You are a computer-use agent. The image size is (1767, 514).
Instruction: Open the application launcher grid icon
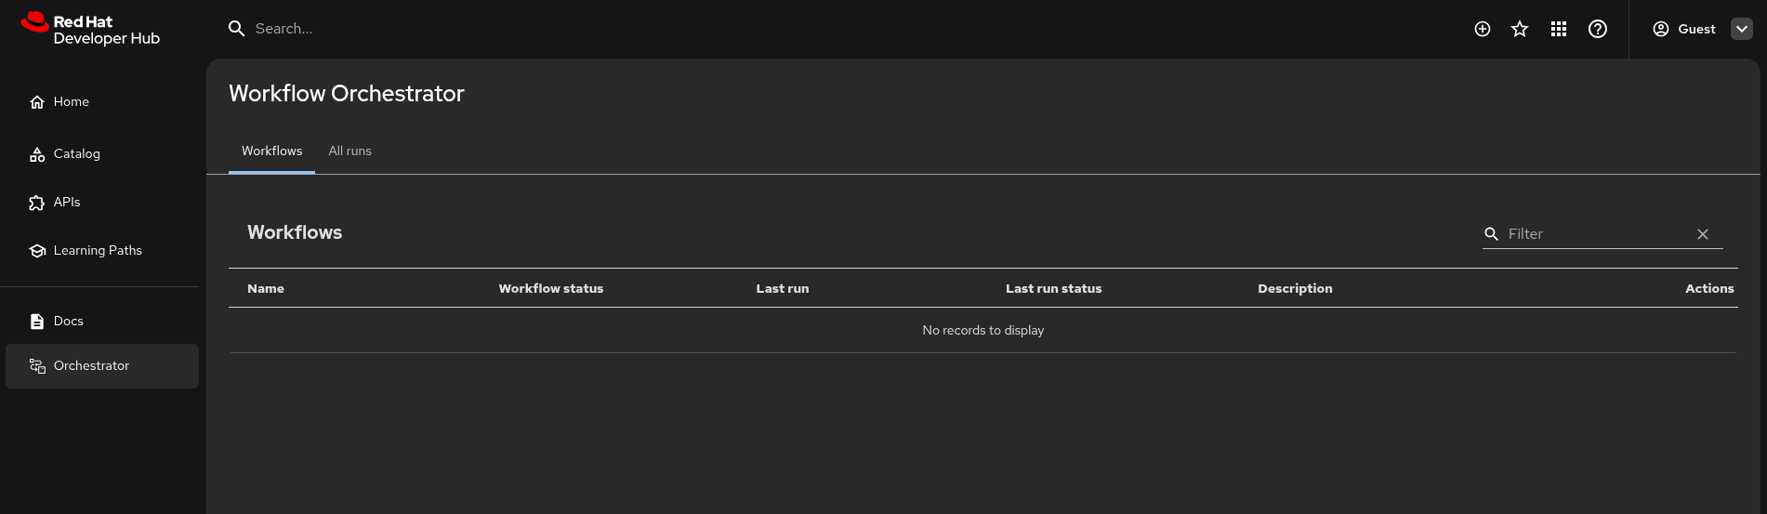[1559, 29]
